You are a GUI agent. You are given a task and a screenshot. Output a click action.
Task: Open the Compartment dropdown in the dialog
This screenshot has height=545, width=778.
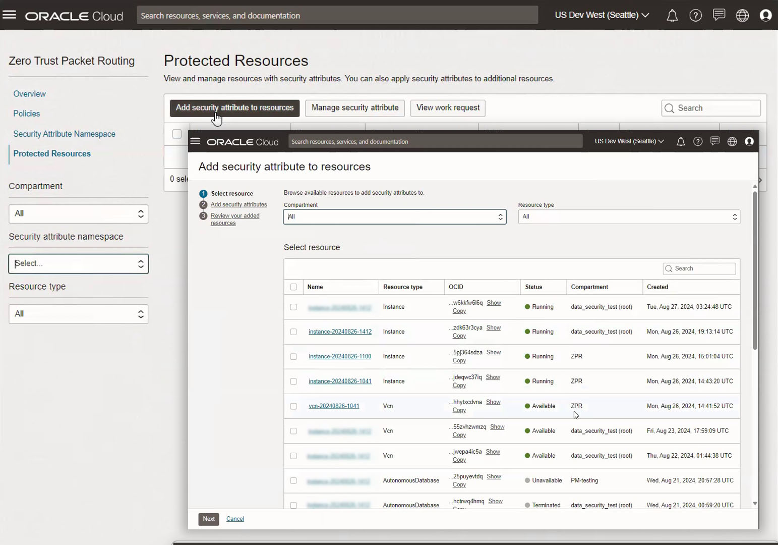click(x=500, y=216)
